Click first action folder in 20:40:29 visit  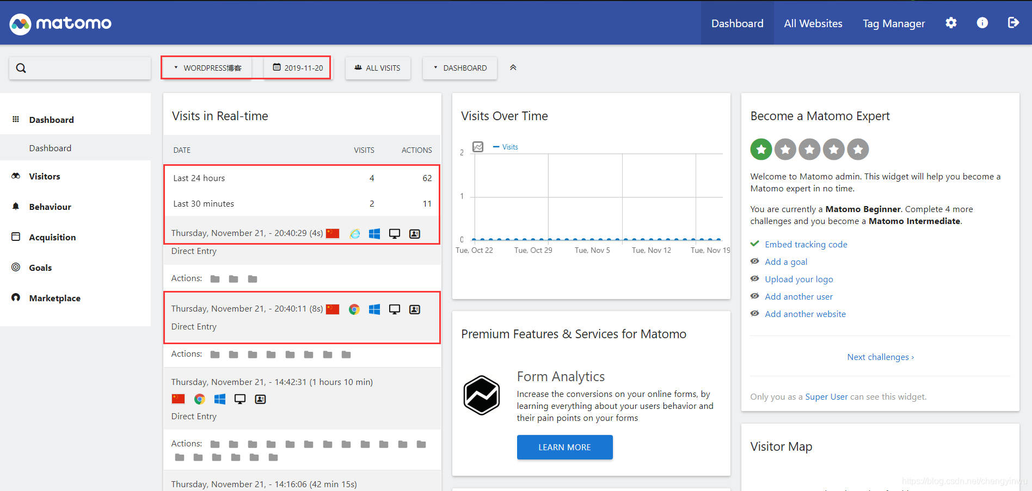point(215,279)
